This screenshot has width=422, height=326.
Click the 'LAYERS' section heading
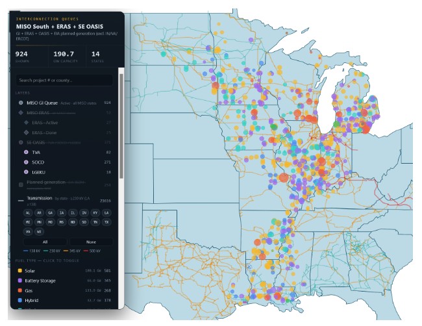click(x=23, y=93)
